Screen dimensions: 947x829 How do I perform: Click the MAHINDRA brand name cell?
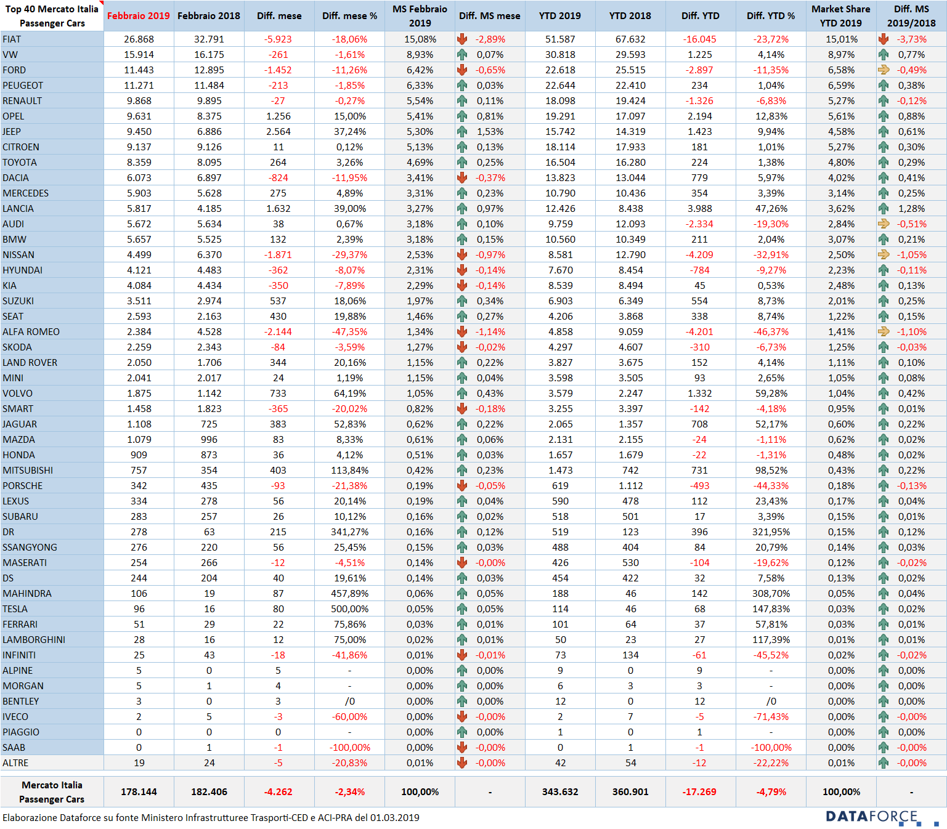[x=52, y=593]
